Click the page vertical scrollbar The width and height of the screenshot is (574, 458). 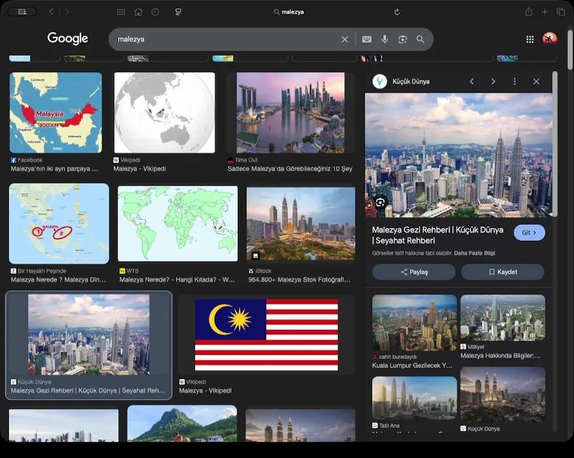570,50
